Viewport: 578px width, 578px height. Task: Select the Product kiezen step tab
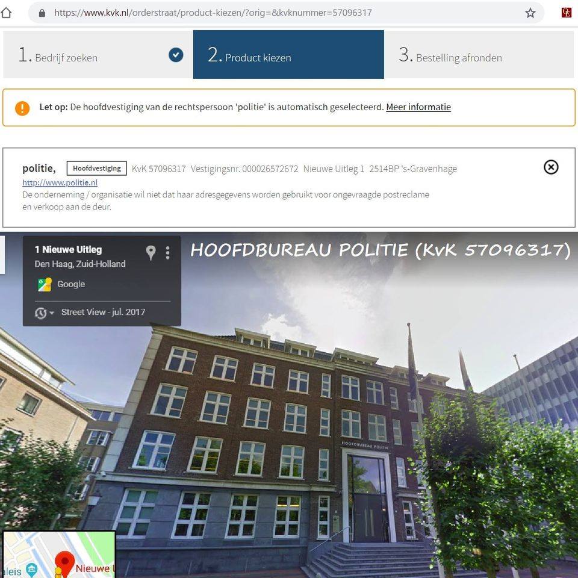tap(288, 55)
